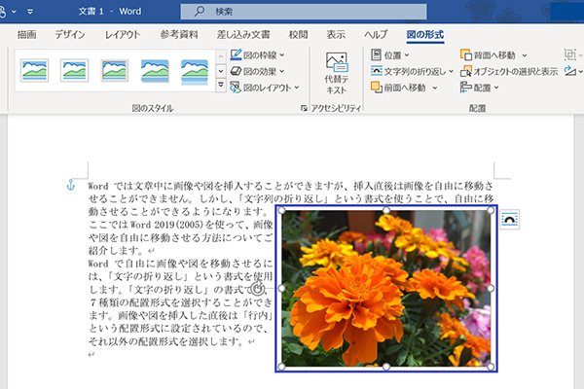Open the ヘルプ tab
The width and height of the screenshot is (584, 389).
tap(376, 35)
